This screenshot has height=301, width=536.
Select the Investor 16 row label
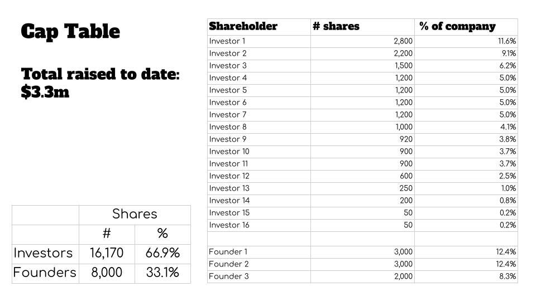click(229, 225)
